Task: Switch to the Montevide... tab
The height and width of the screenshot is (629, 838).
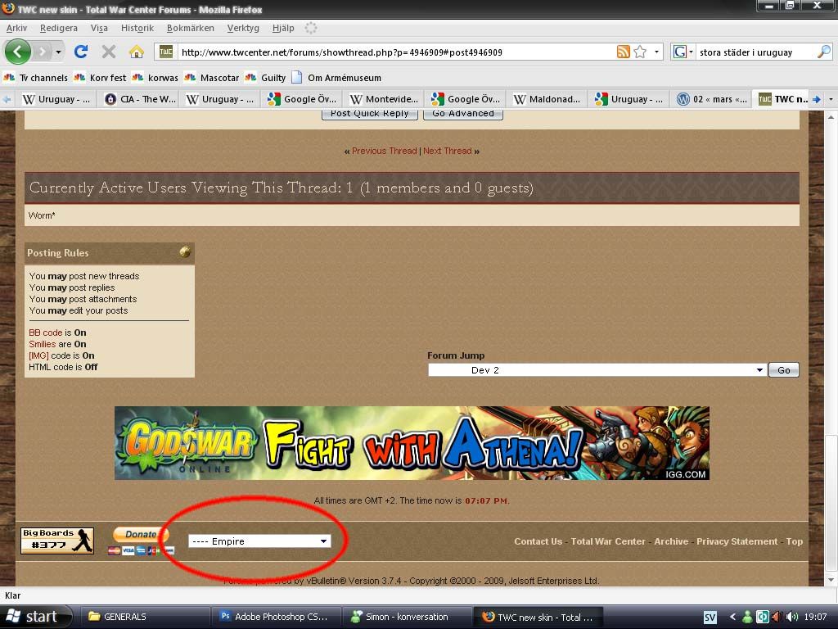Action: tap(384, 99)
